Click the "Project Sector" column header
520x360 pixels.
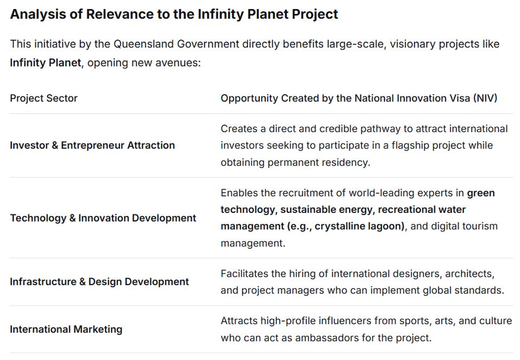point(44,98)
